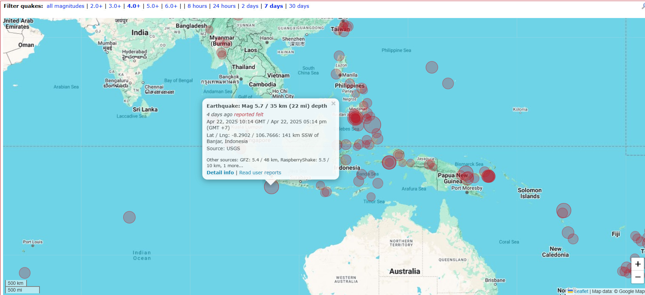Click the search magnifier icon at top right

643,6
